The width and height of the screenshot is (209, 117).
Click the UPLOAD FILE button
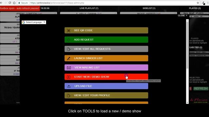[x=106, y=86]
